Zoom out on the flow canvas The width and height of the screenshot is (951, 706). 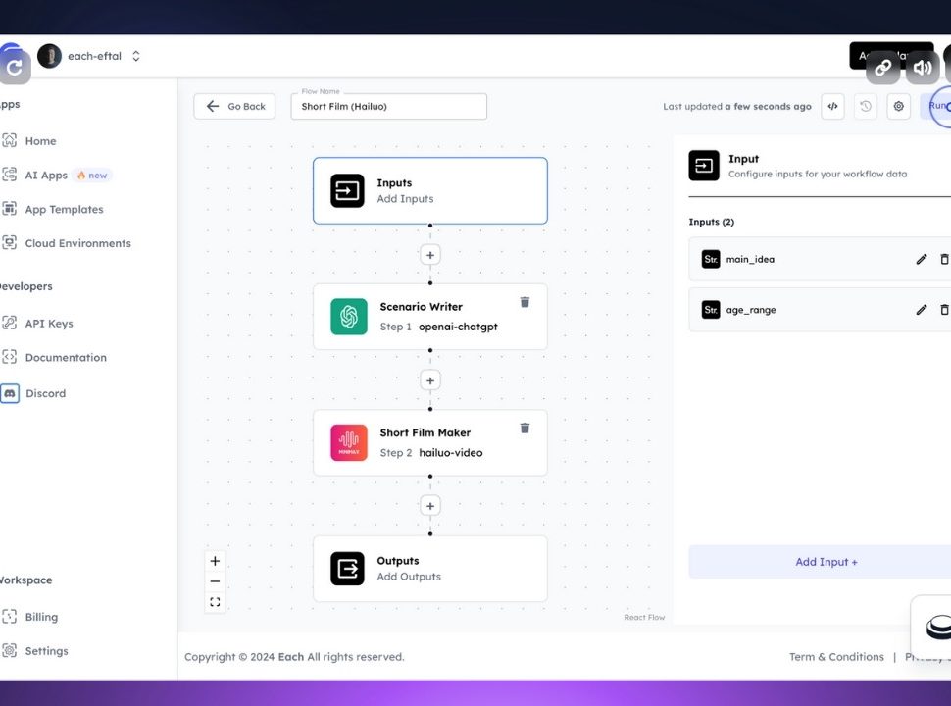click(x=215, y=581)
